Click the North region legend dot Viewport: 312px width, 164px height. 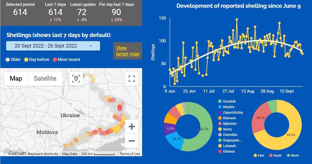(288, 155)
